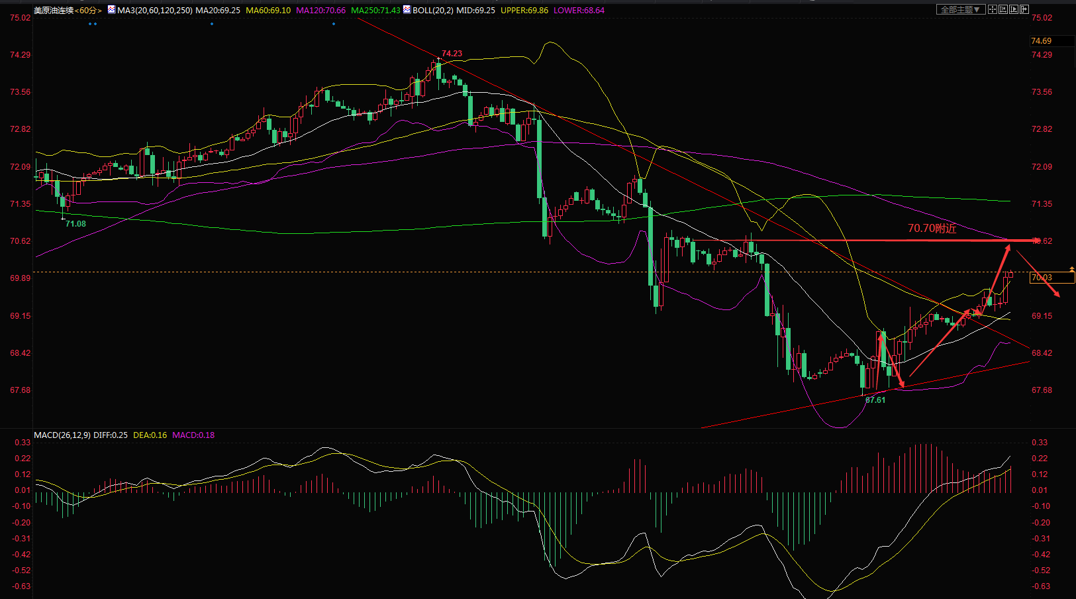1076x599 pixels.
Task: Click the 74.23 high price marker
Action: click(452, 54)
